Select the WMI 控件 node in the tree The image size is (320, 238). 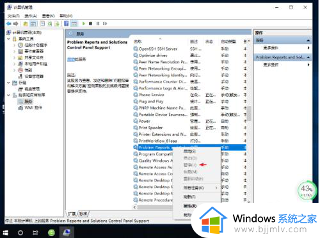33,107
